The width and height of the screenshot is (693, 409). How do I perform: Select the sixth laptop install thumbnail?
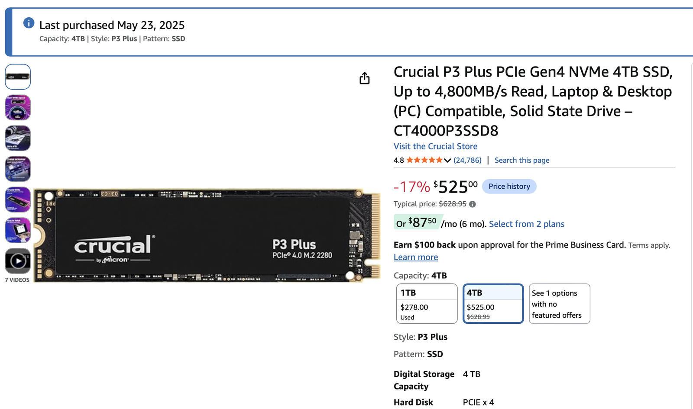click(x=18, y=230)
